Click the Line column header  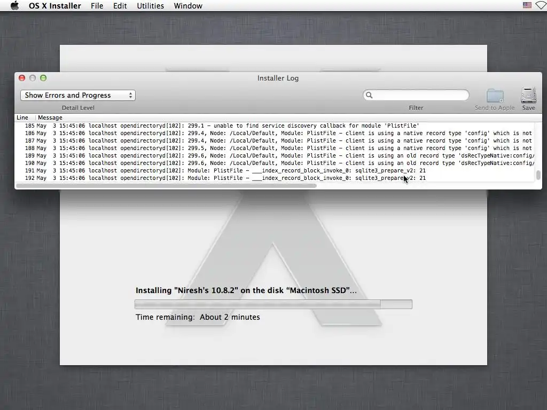[22, 117]
